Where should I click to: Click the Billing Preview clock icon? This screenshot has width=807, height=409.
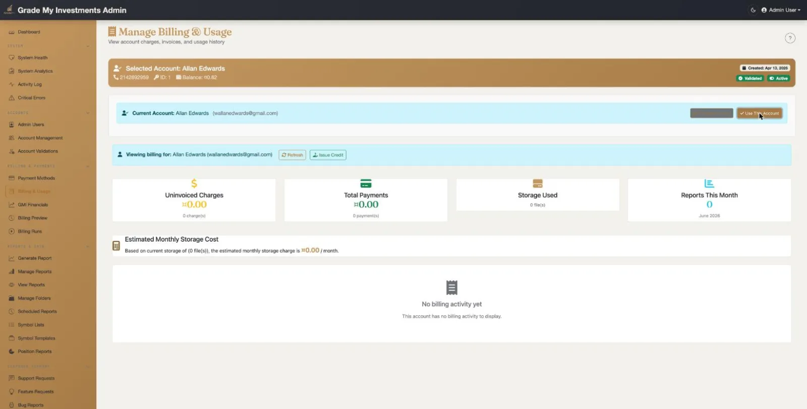(x=12, y=218)
